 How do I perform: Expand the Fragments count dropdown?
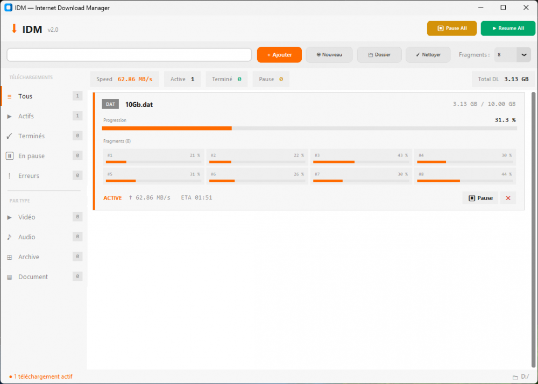(x=523, y=55)
